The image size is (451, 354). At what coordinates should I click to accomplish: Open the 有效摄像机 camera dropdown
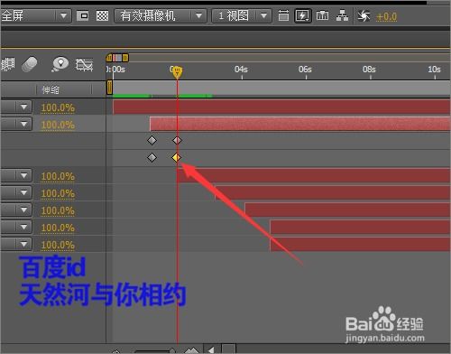[x=161, y=15]
